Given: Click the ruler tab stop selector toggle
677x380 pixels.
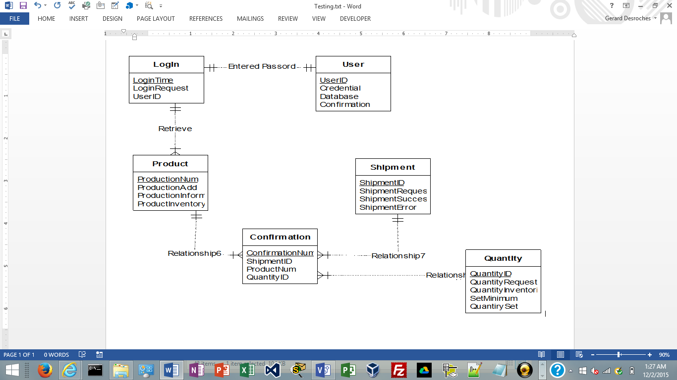Looking at the screenshot, I should [5, 35].
